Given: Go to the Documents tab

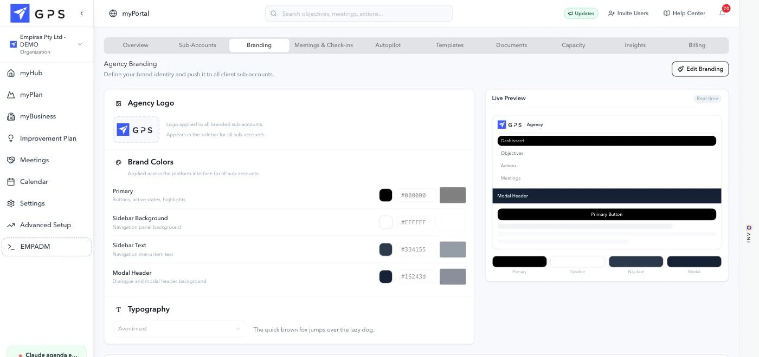Looking at the screenshot, I should (512, 45).
